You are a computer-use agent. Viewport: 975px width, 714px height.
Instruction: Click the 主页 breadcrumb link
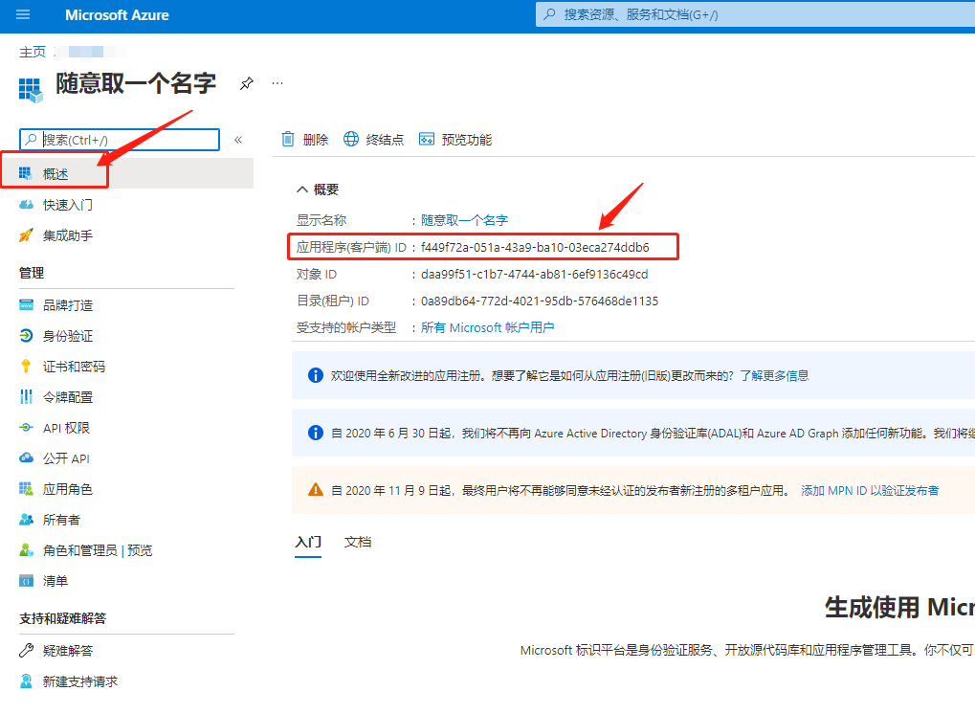point(33,52)
